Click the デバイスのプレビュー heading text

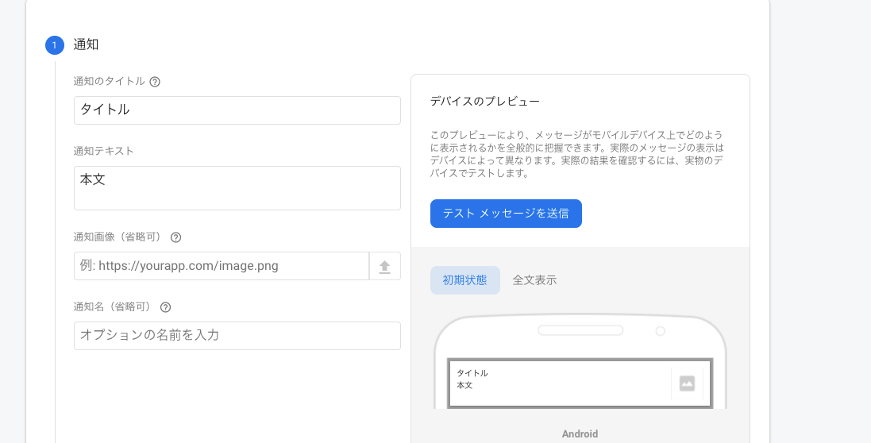click(x=485, y=102)
